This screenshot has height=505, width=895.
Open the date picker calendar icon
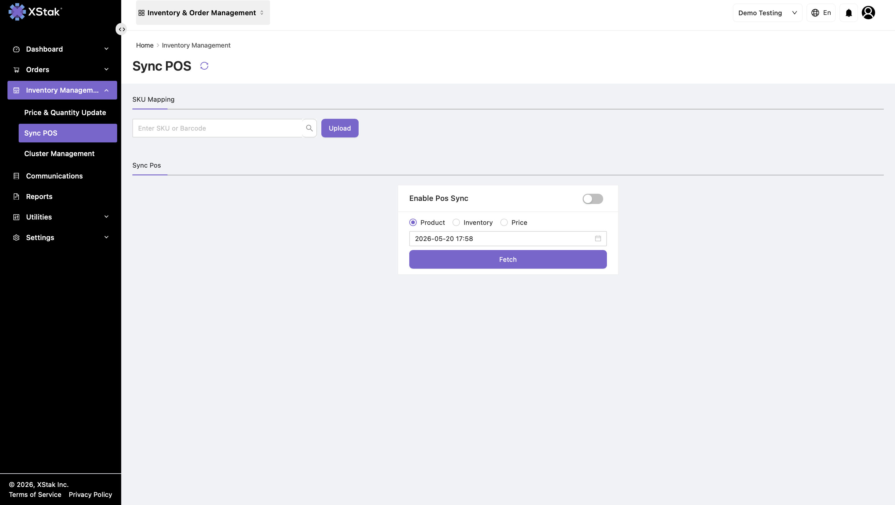(x=598, y=239)
